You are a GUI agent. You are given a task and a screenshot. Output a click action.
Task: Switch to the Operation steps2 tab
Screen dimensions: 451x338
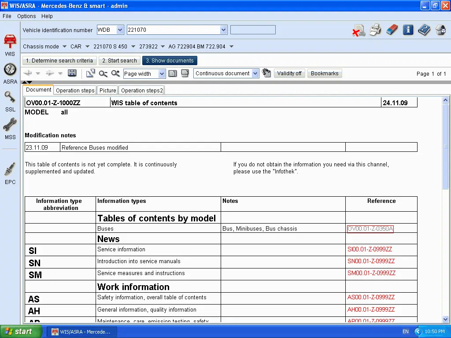[142, 90]
